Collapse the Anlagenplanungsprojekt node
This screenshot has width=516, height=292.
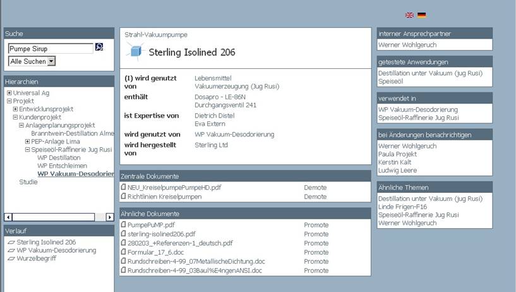[21, 125]
